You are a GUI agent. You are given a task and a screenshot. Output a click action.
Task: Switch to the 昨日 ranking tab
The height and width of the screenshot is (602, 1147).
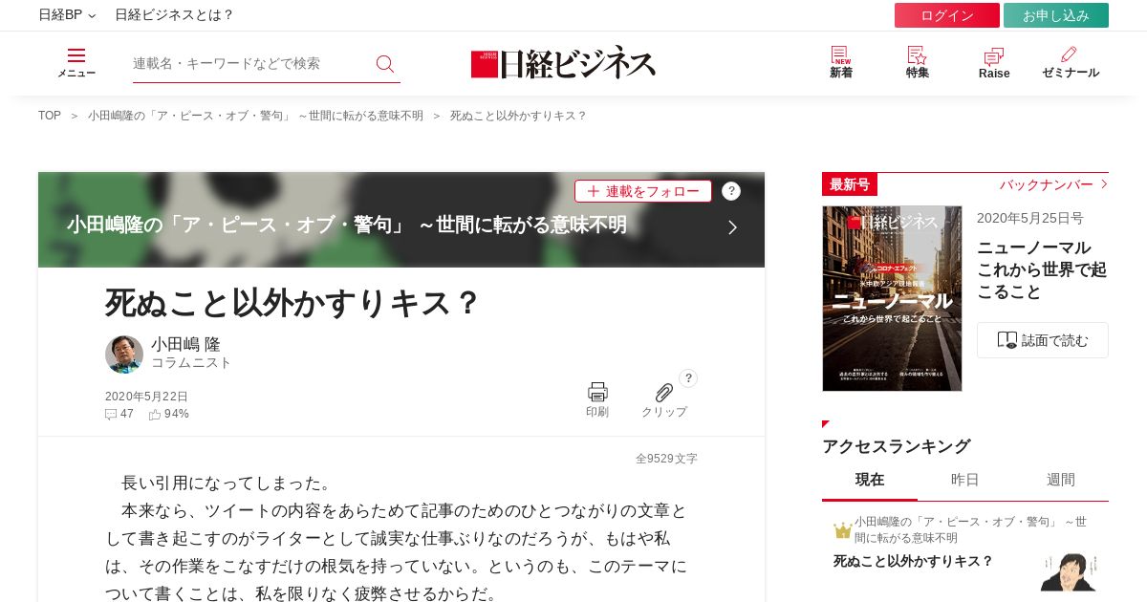pyautogui.click(x=965, y=480)
